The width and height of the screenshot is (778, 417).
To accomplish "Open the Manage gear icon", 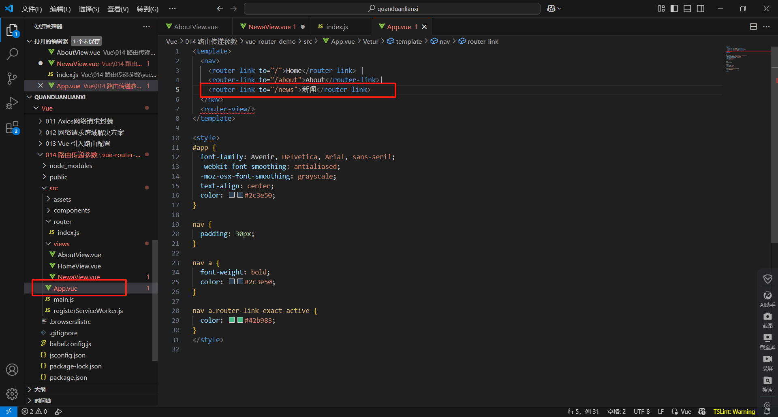I will coord(12,394).
